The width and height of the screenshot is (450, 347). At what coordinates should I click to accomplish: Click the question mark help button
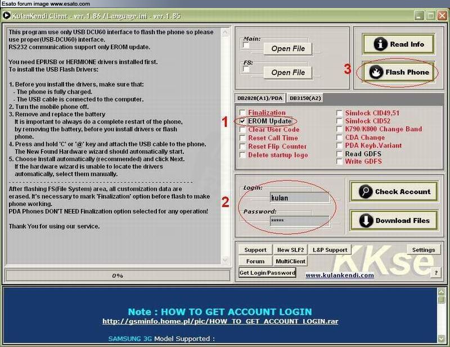click(x=435, y=273)
